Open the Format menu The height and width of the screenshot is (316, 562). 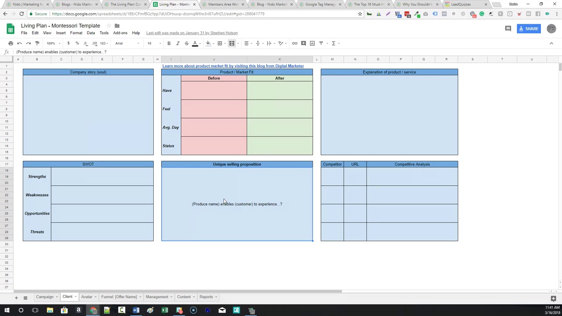76,33
